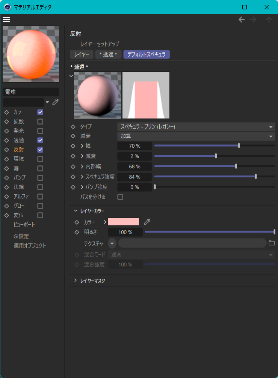Click the keyframe diamond beside 明るさ
The height and width of the screenshot is (378, 278).
pyautogui.click(x=77, y=232)
